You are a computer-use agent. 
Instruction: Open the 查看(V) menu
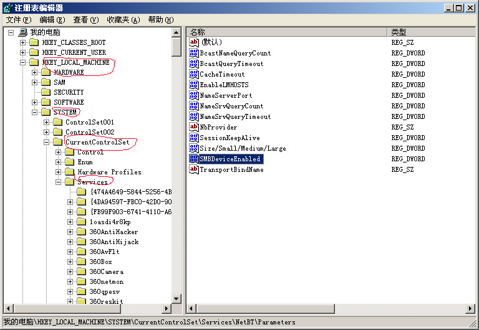86,20
